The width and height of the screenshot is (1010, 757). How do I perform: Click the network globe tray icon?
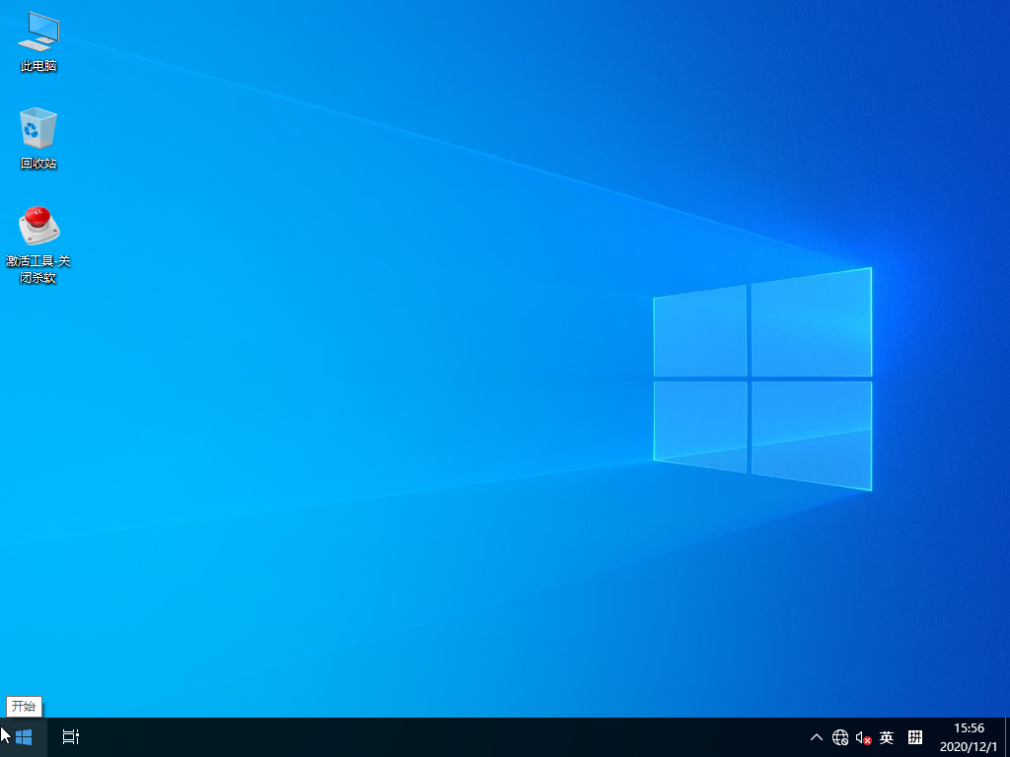[840, 737]
